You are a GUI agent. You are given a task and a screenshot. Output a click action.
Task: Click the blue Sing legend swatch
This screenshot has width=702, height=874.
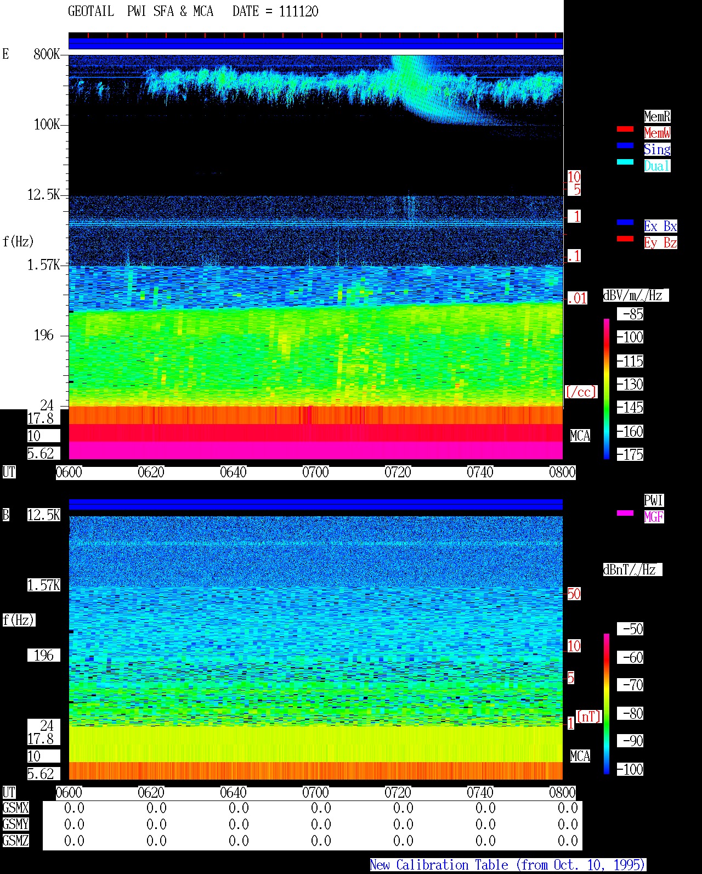click(625, 145)
